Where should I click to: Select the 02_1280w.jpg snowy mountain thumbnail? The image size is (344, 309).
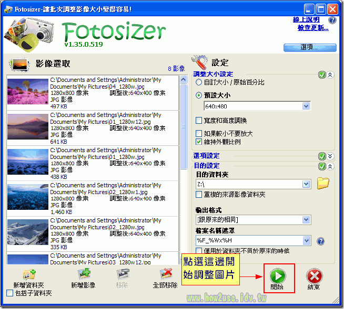point(28,232)
